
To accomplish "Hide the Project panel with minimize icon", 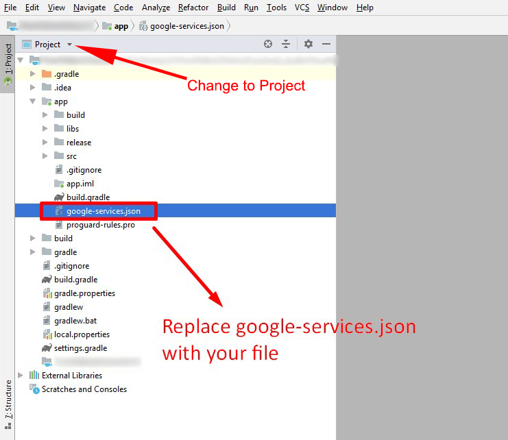I will pos(326,44).
